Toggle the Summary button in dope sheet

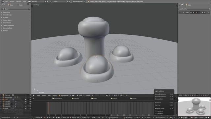coord(128,118)
